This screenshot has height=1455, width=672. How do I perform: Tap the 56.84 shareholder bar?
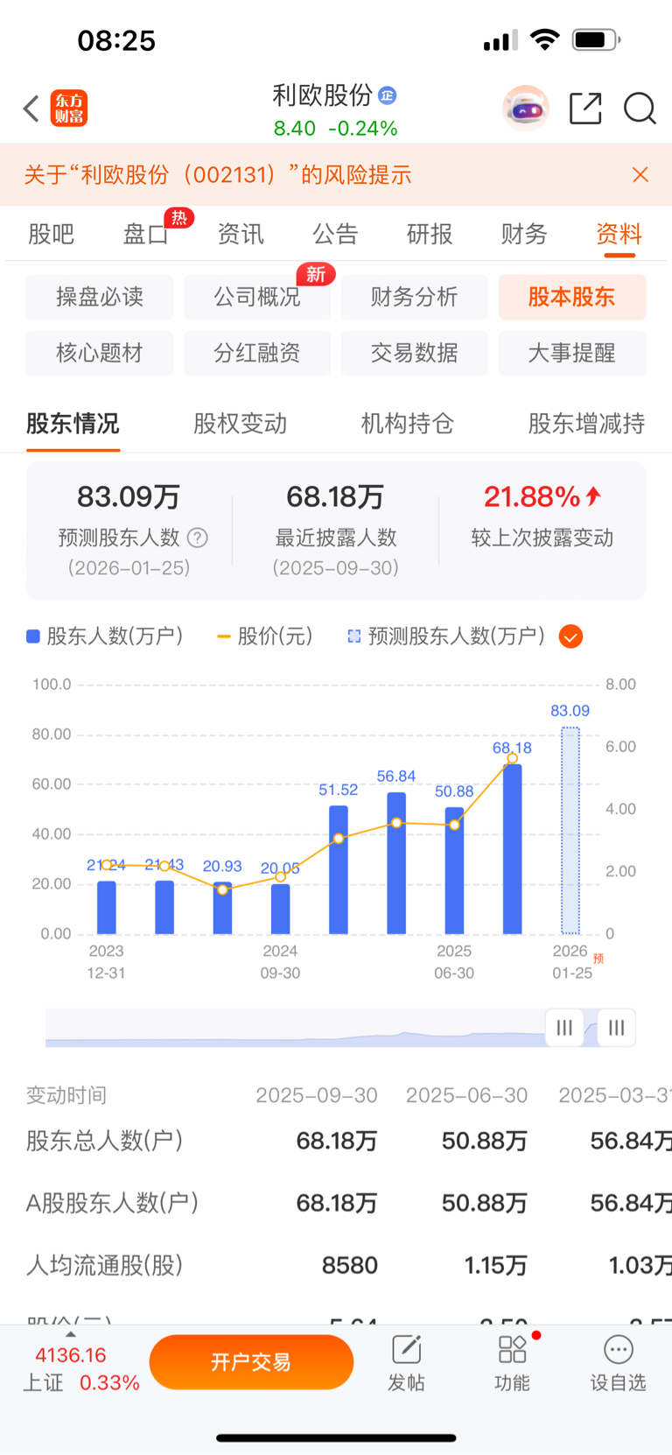click(x=396, y=863)
